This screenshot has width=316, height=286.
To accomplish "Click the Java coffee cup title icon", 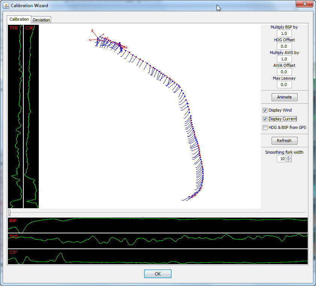I will [5, 5].
